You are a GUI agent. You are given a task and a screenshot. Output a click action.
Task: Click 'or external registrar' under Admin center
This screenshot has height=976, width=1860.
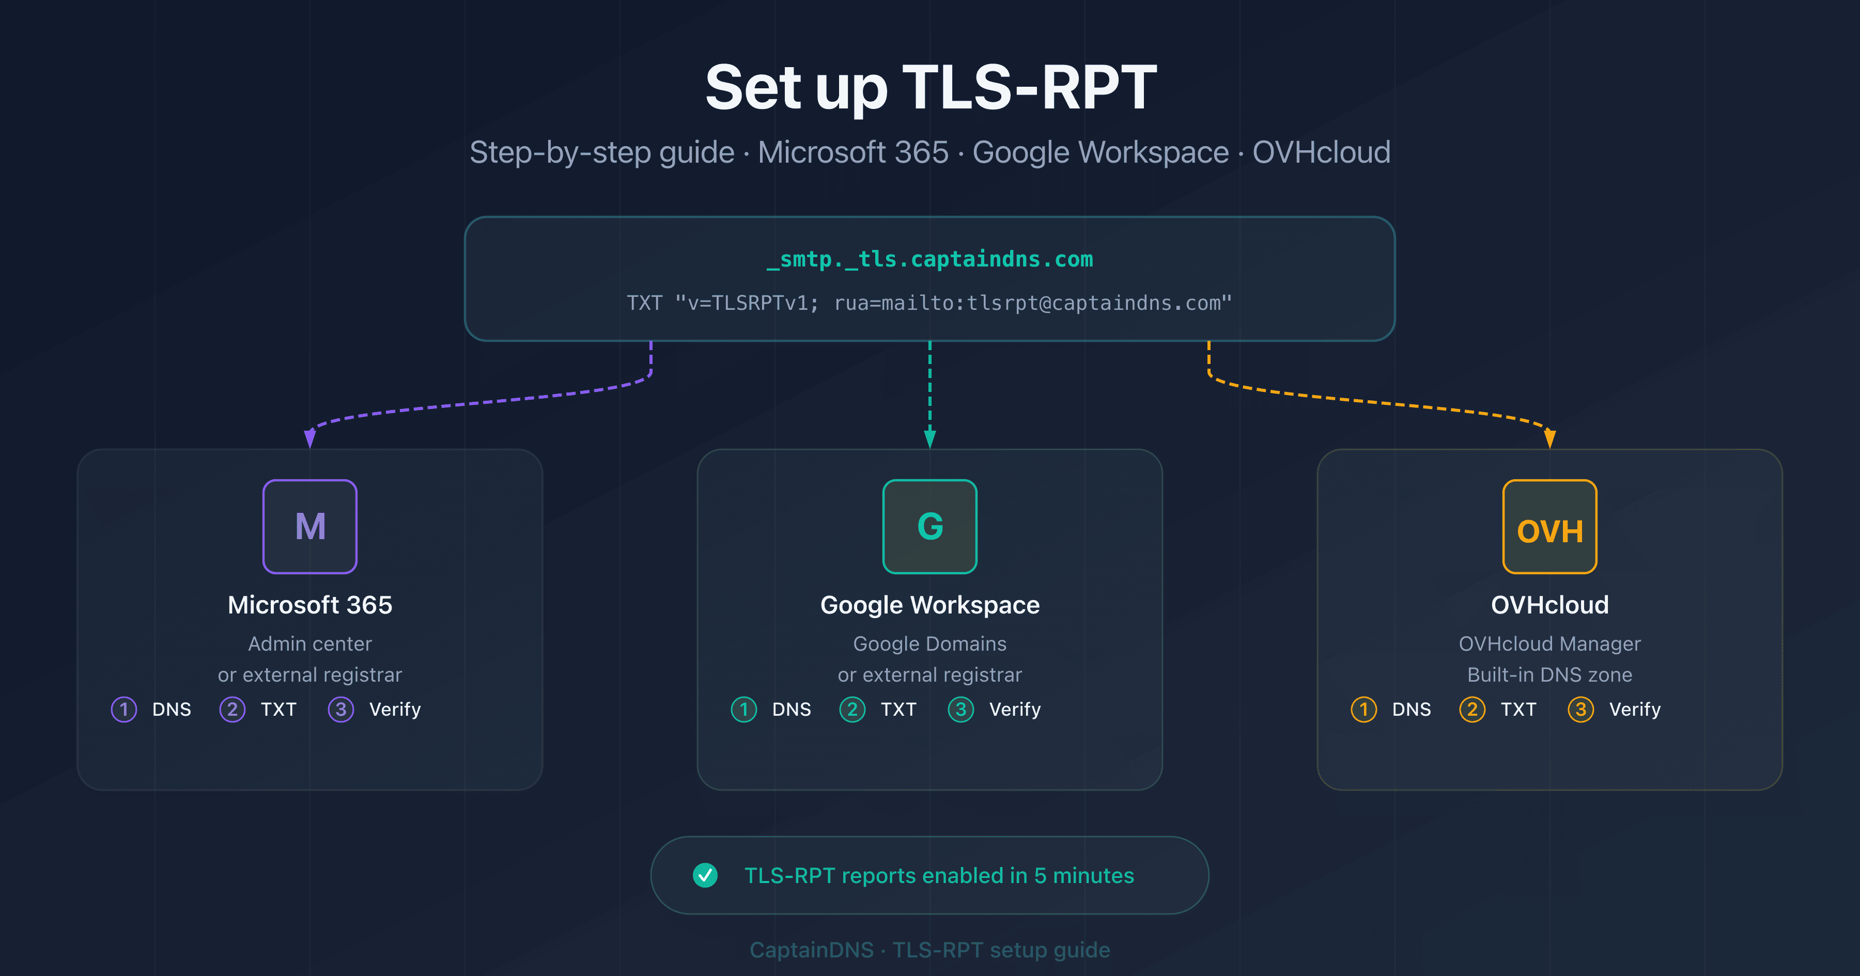point(310,674)
